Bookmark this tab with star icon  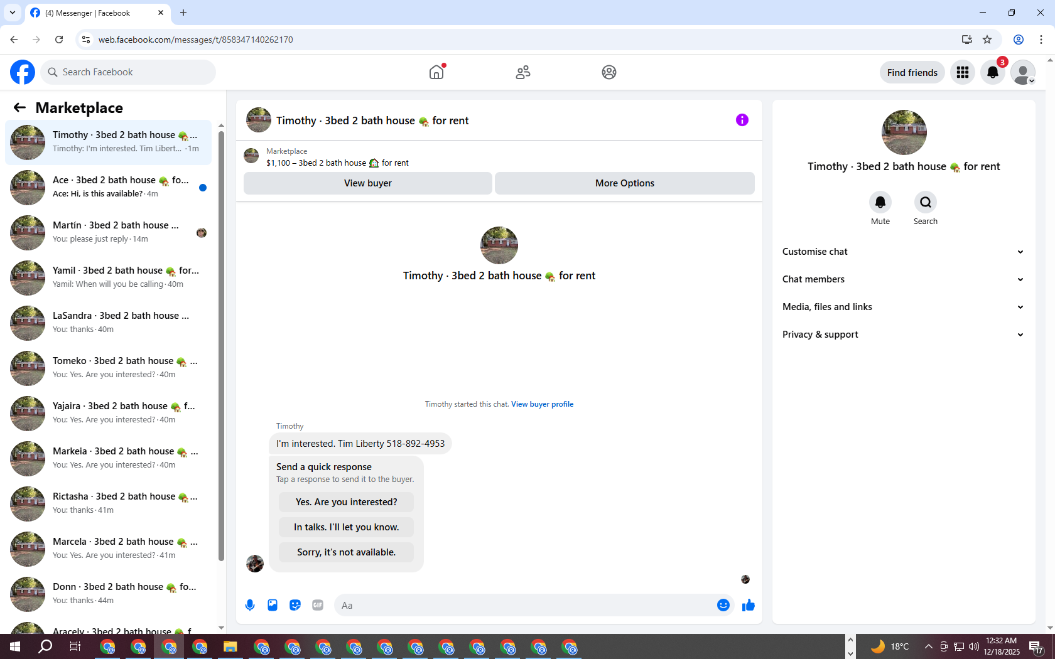(x=987, y=40)
